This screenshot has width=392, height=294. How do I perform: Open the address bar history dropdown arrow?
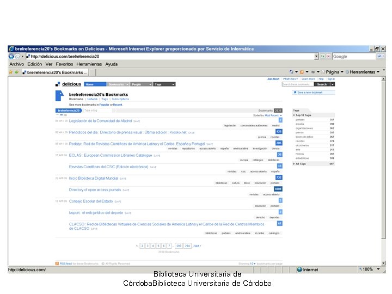316,57
